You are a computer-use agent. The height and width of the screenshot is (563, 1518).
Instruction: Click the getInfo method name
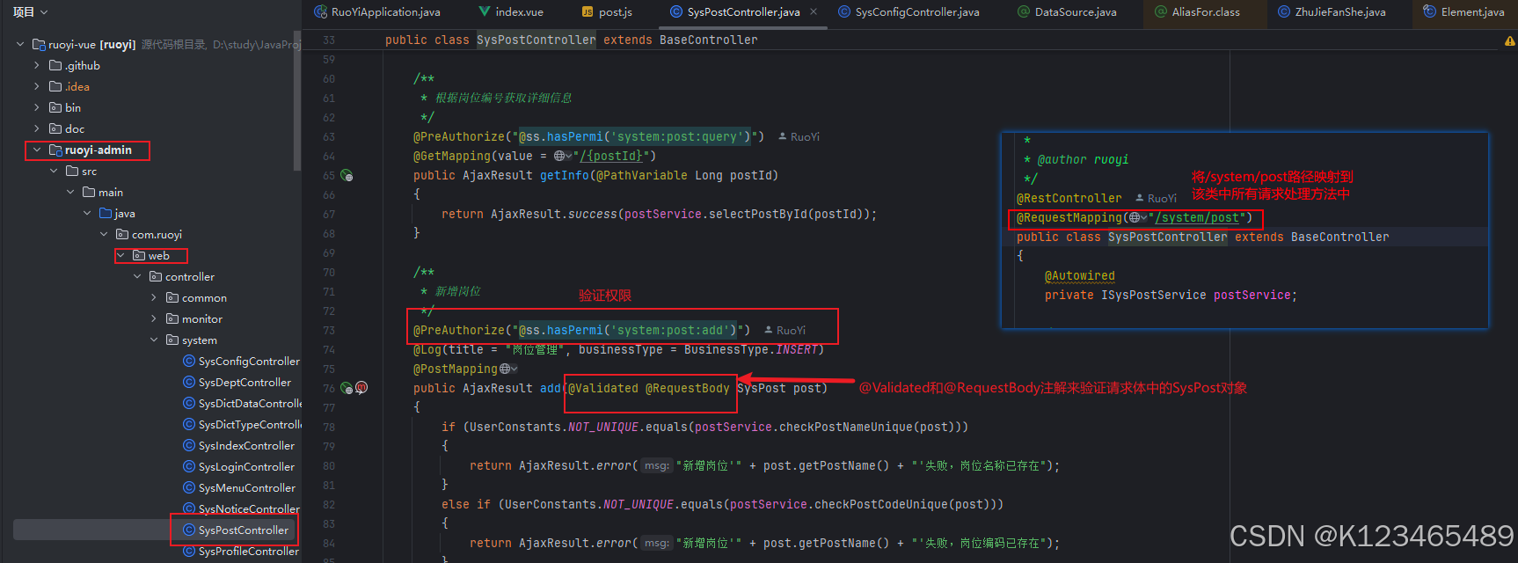click(x=565, y=176)
